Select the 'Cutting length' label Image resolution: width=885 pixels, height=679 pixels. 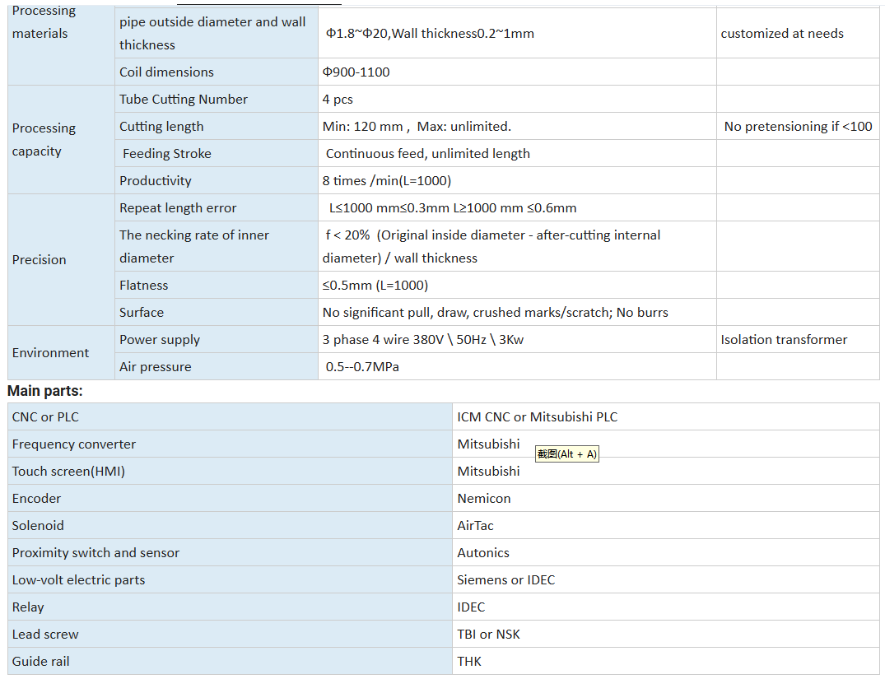161,127
